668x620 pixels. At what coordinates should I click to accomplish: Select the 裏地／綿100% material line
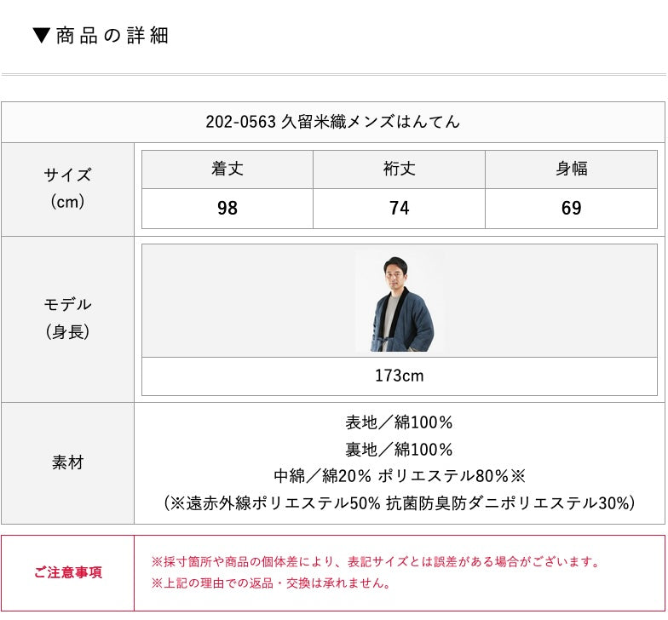pyautogui.click(x=399, y=450)
